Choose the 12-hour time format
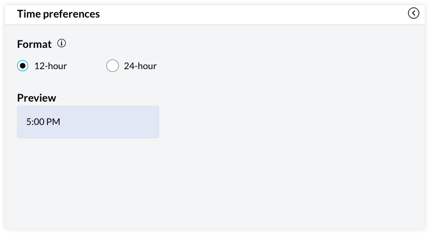The height and width of the screenshot is (234, 430). (22, 66)
